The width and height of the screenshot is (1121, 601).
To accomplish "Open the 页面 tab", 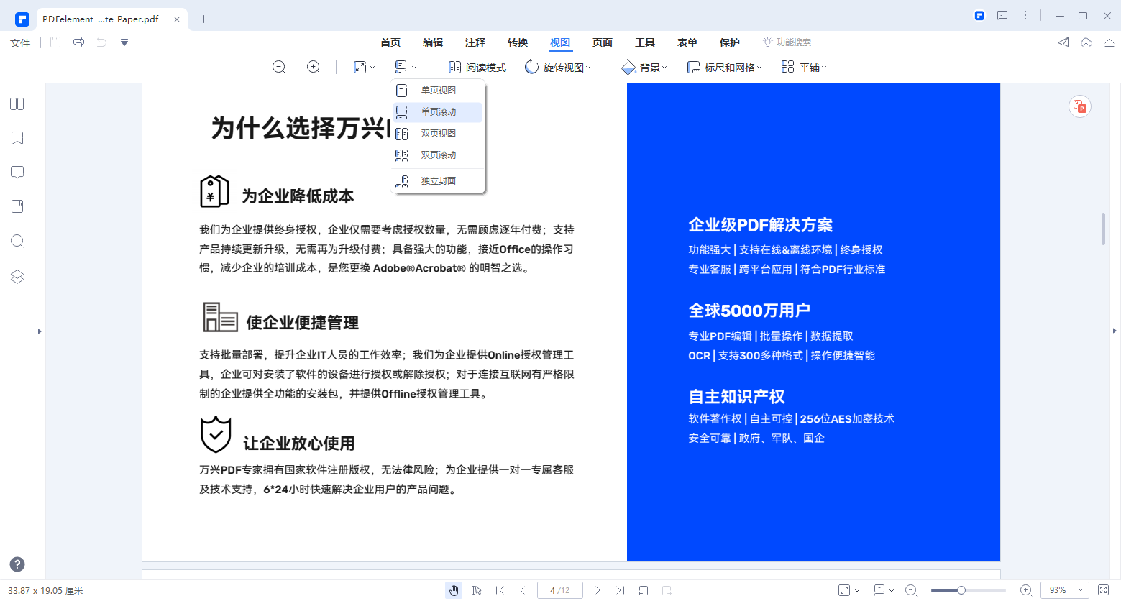I will click(x=602, y=42).
